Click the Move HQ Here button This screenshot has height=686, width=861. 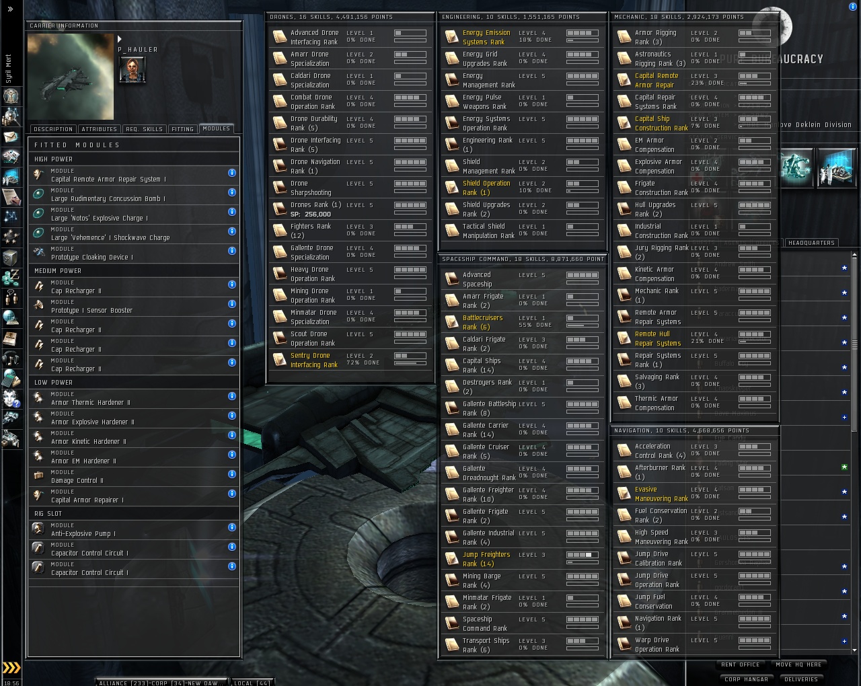[798, 664]
